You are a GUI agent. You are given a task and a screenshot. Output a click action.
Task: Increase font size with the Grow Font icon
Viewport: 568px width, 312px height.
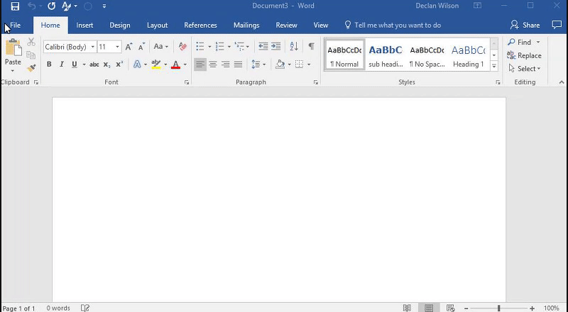[129, 47]
